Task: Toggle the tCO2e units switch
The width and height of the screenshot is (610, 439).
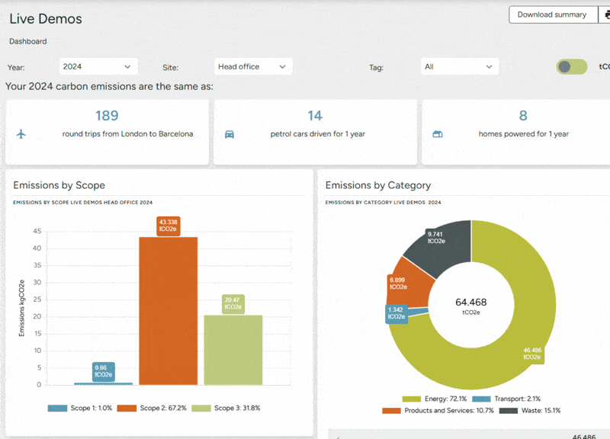Action: pyautogui.click(x=571, y=67)
